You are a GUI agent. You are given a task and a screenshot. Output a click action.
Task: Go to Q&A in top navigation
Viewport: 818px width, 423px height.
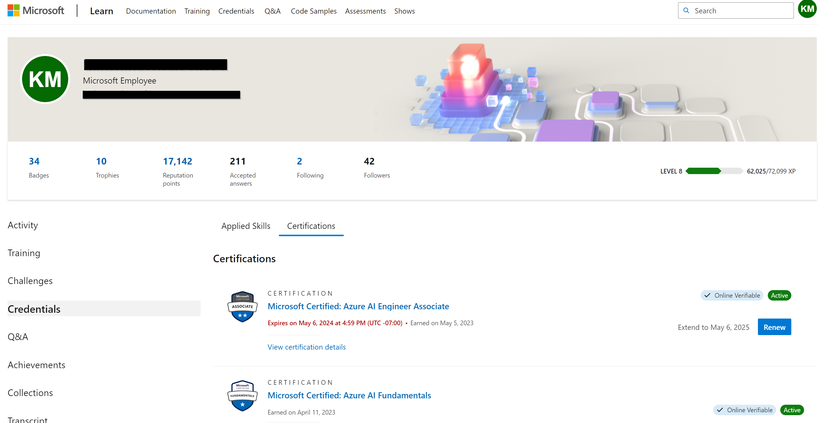coord(273,11)
